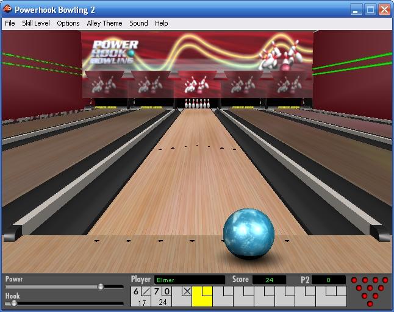Click the Score display showing 24
The height and width of the screenshot is (312, 394).
pyautogui.click(x=269, y=280)
